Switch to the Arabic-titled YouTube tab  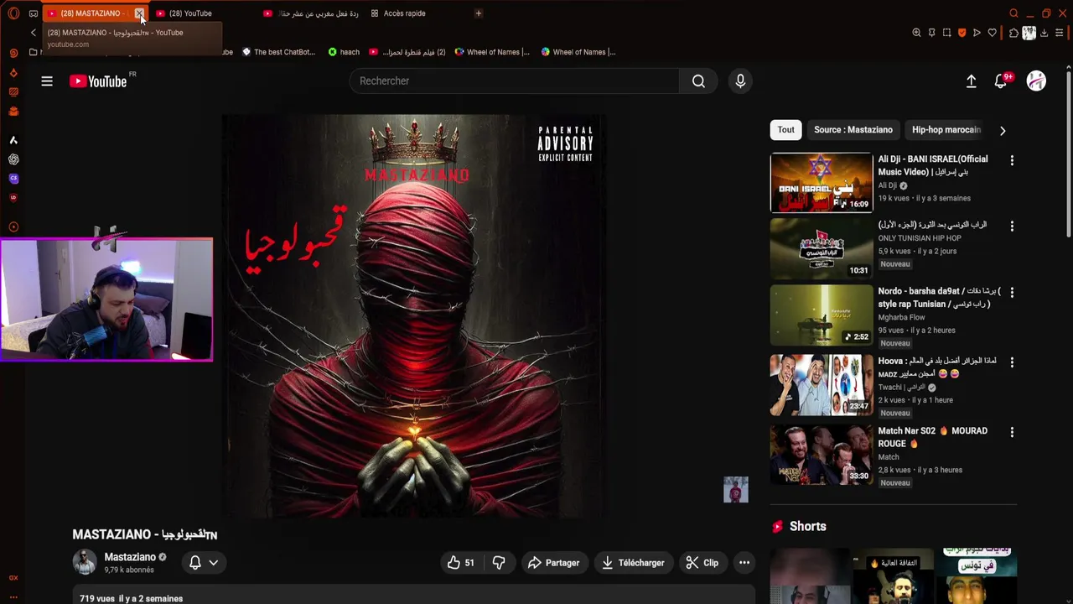point(312,13)
